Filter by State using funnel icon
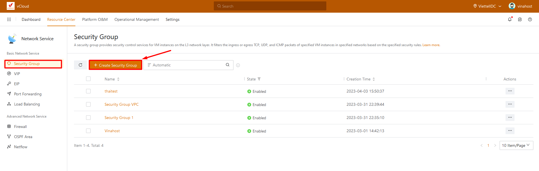Screen dimensions: 539x171 point(259,79)
